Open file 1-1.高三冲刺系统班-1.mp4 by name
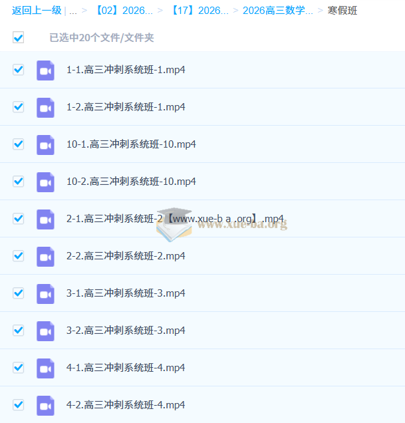405x423 pixels. click(x=126, y=70)
